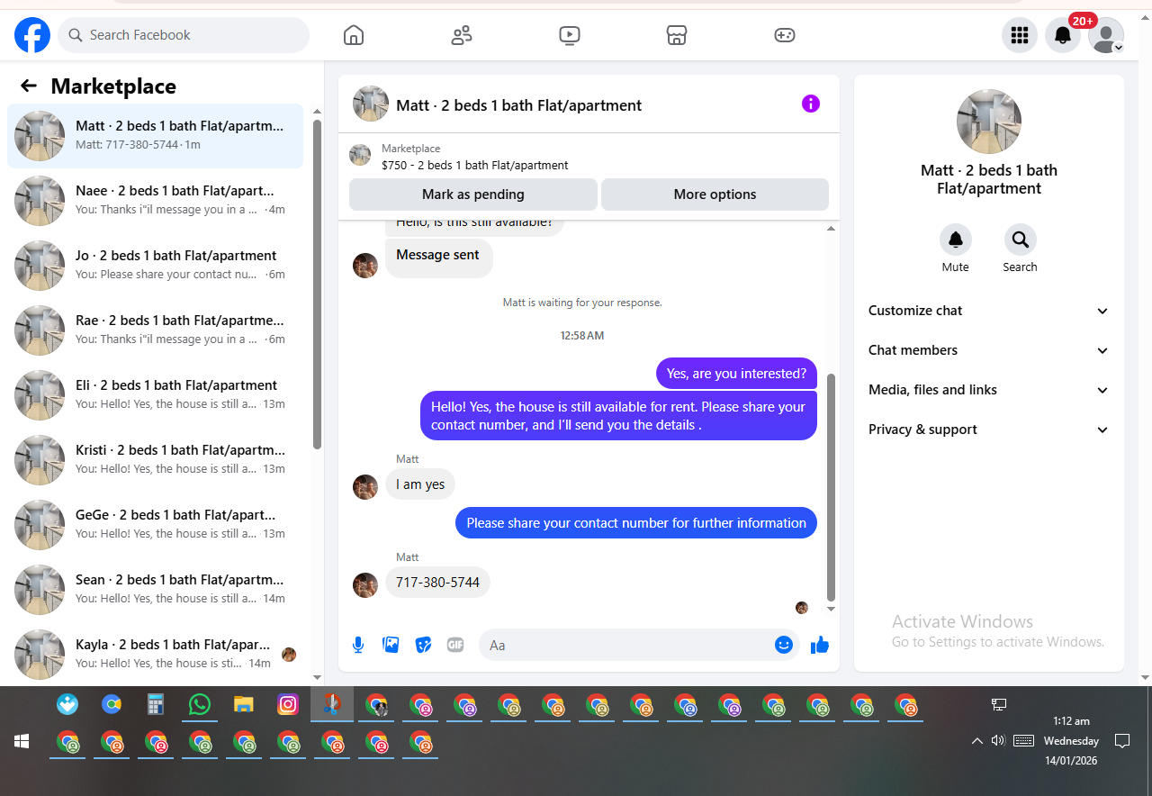Click the microphone voice clip icon
Screen dimensions: 1152x796
pyautogui.click(x=358, y=645)
